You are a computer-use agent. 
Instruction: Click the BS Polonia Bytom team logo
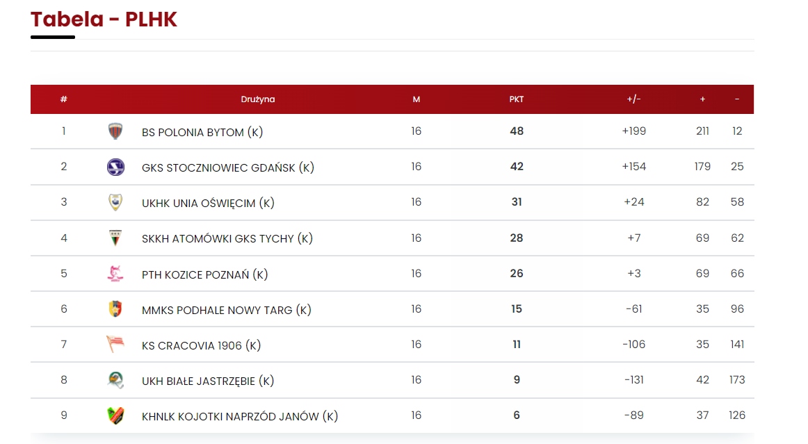pyautogui.click(x=115, y=131)
